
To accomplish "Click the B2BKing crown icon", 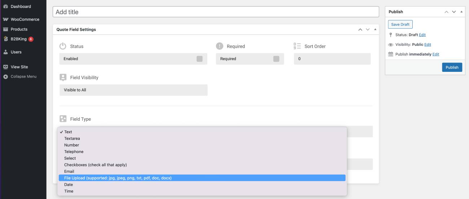I will point(5,39).
